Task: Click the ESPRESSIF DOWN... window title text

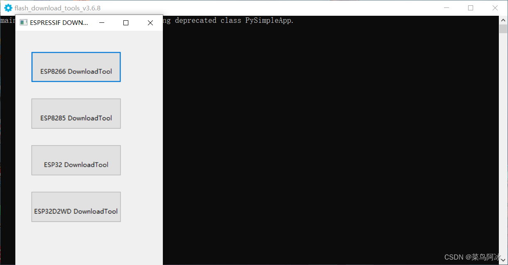Action: tap(59, 23)
